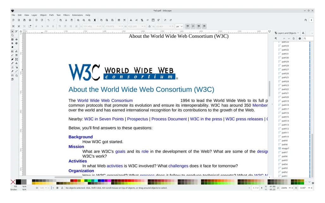This screenshot has width=325, height=203.
Task: Delete selected item in Layers panel
Action: point(293,39)
